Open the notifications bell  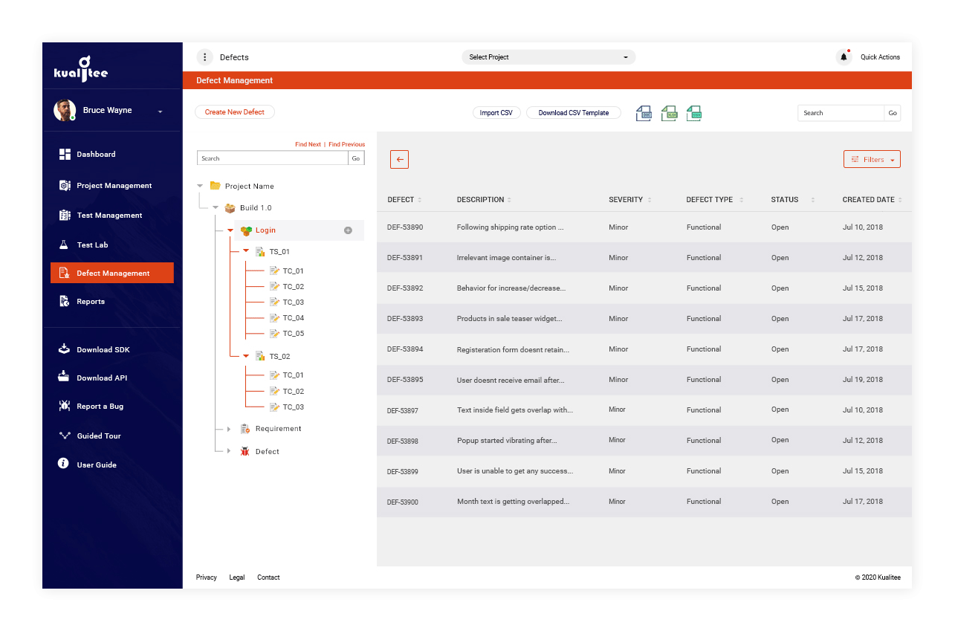click(844, 57)
